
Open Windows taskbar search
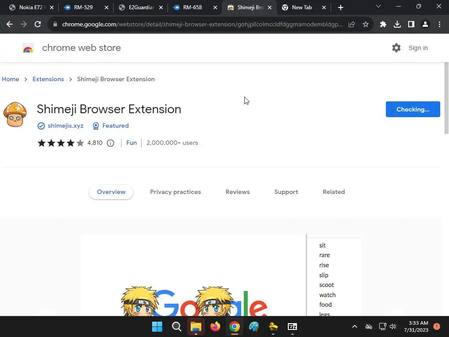(x=176, y=326)
